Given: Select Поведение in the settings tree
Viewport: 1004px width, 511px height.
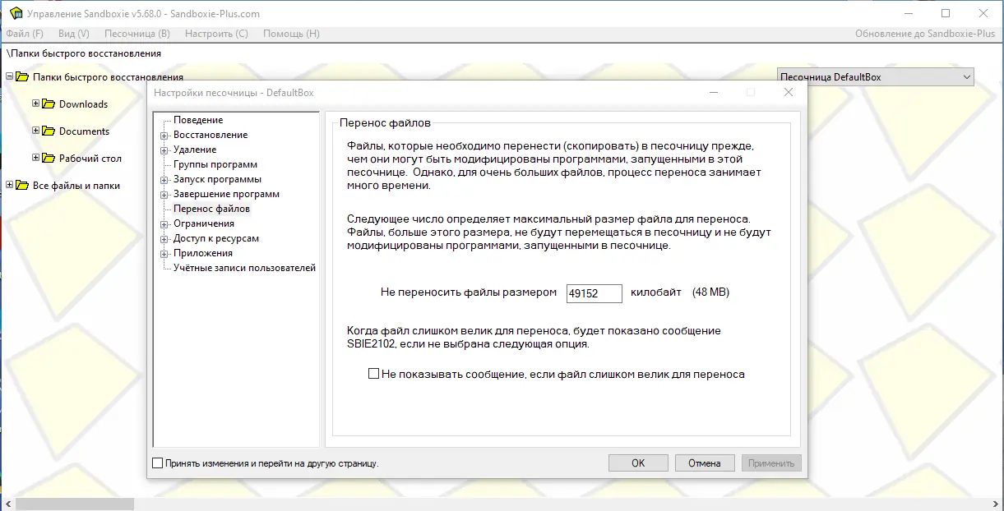Looking at the screenshot, I should coord(198,120).
